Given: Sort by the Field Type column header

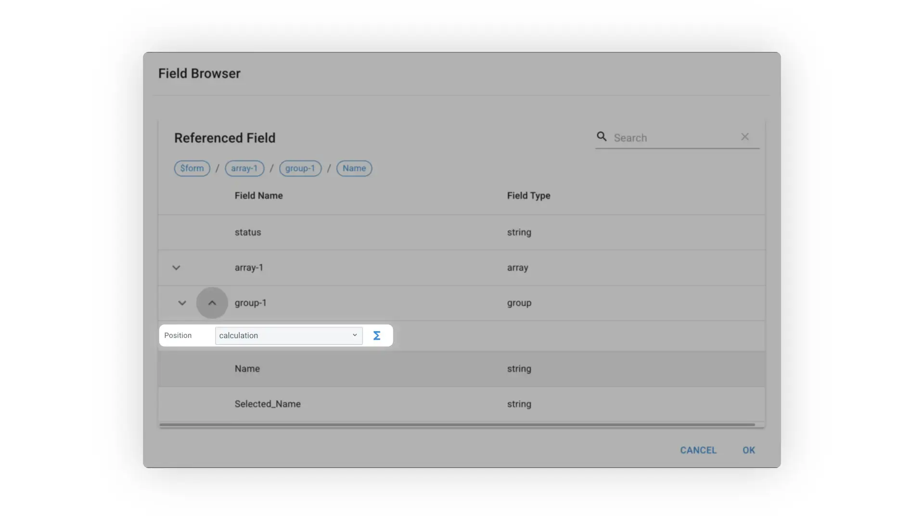Looking at the screenshot, I should tap(528, 195).
